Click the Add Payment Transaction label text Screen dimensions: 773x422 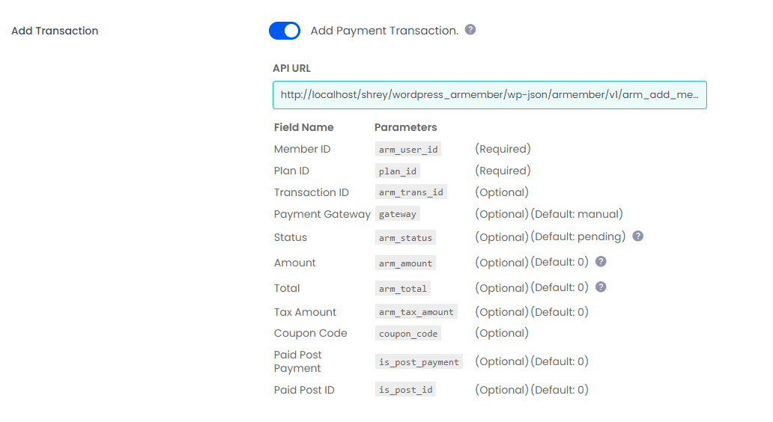point(384,31)
